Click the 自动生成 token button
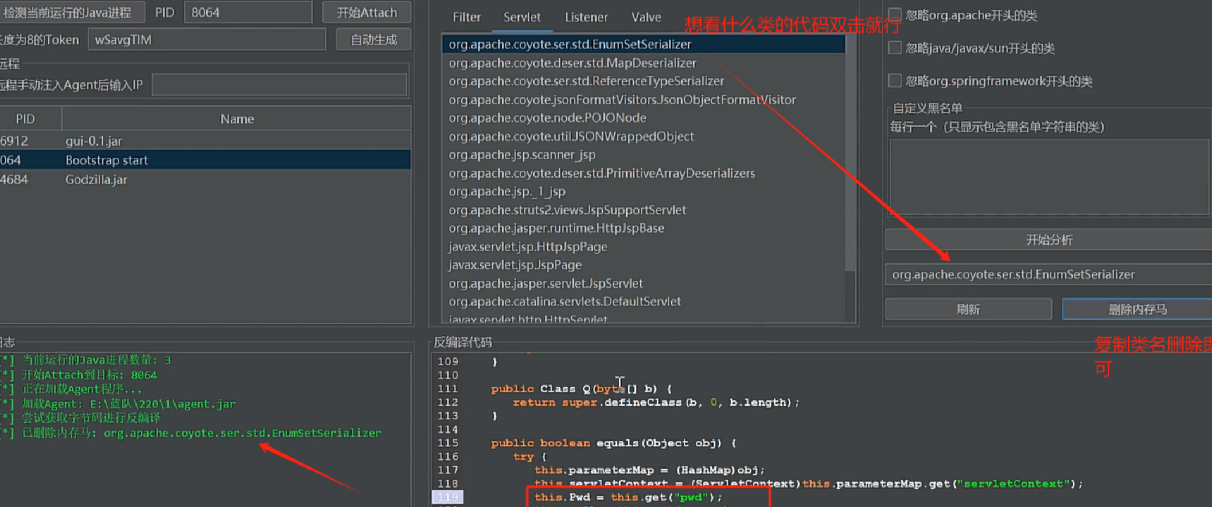This screenshot has height=507, width=1212. (x=373, y=40)
